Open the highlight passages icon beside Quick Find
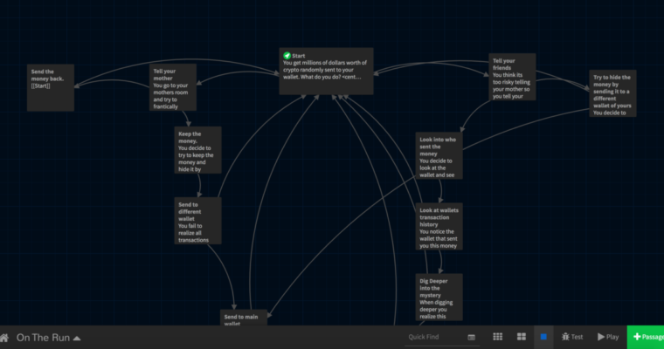The width and height of the screenshot is (664, 349). point(472,337)
